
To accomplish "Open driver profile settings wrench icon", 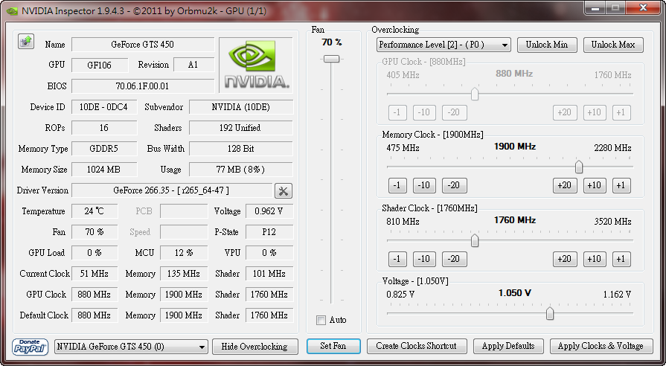I will [284, 190].
